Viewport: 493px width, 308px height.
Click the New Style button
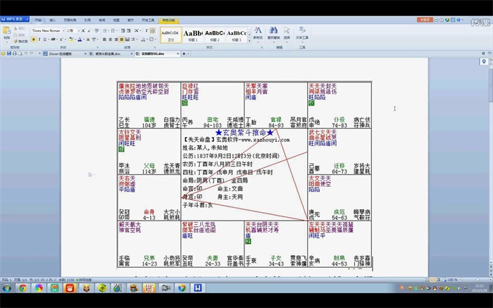pos(258,33)
